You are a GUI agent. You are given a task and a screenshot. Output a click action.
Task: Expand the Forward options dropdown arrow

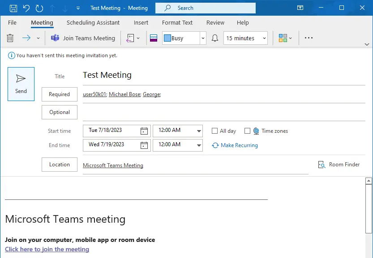[x=38, y=38]
